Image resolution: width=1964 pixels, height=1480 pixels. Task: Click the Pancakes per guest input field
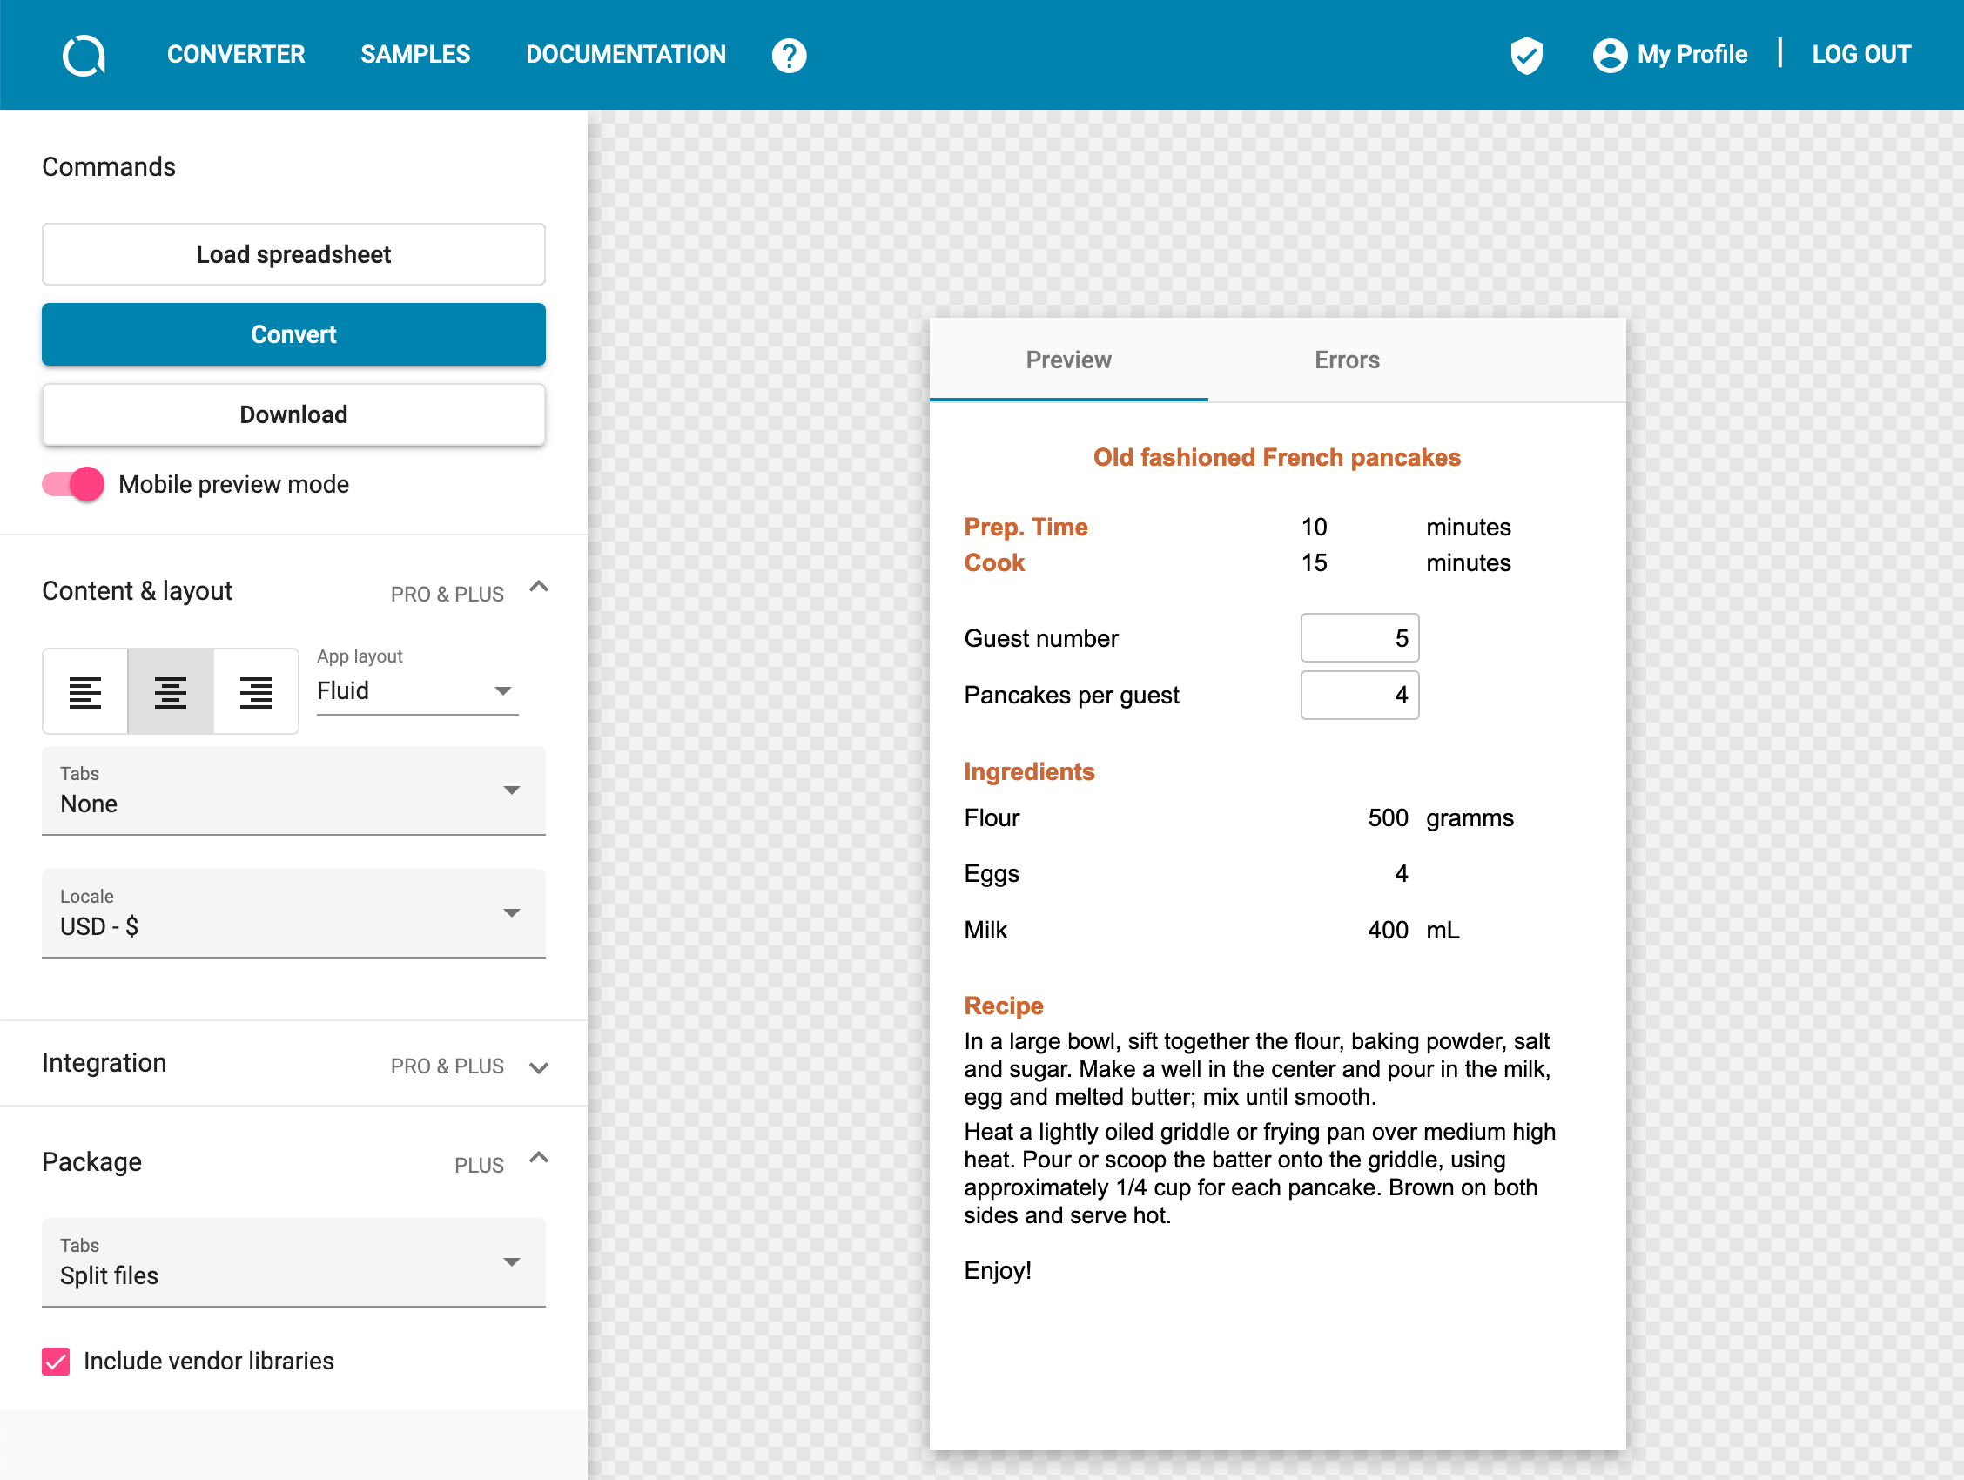pyautogui.click(x=1358, y=696)
